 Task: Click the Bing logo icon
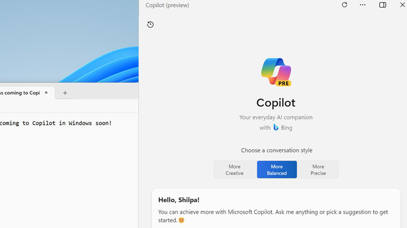pos(275,127)
